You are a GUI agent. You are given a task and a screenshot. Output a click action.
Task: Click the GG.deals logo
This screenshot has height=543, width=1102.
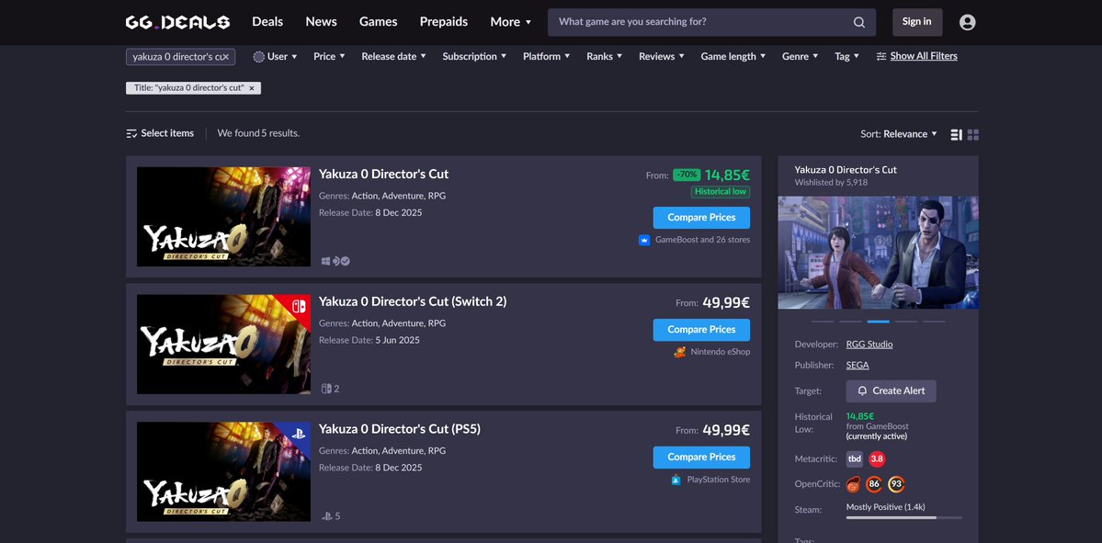pos(177,22)
